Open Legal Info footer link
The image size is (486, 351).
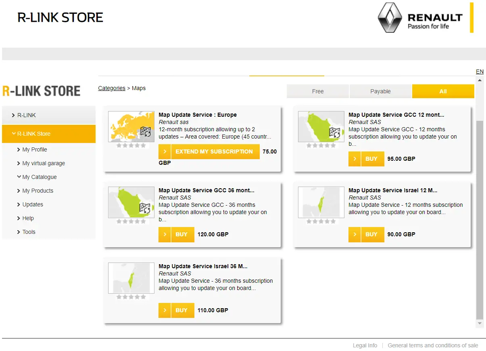tap(365, 345)
